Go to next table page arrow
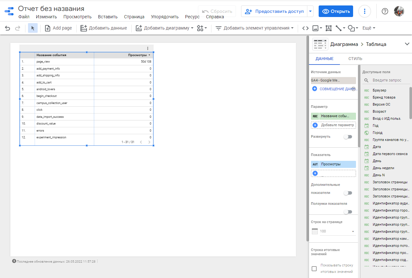 tap(149, 142)
